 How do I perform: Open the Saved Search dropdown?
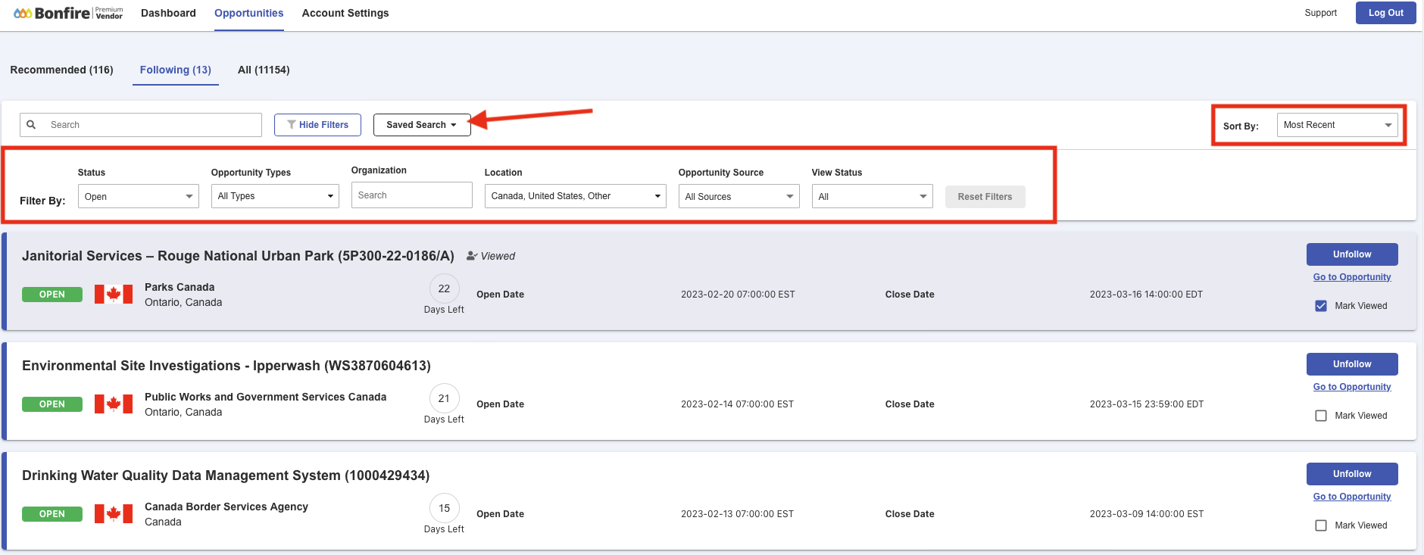point(422,125)
